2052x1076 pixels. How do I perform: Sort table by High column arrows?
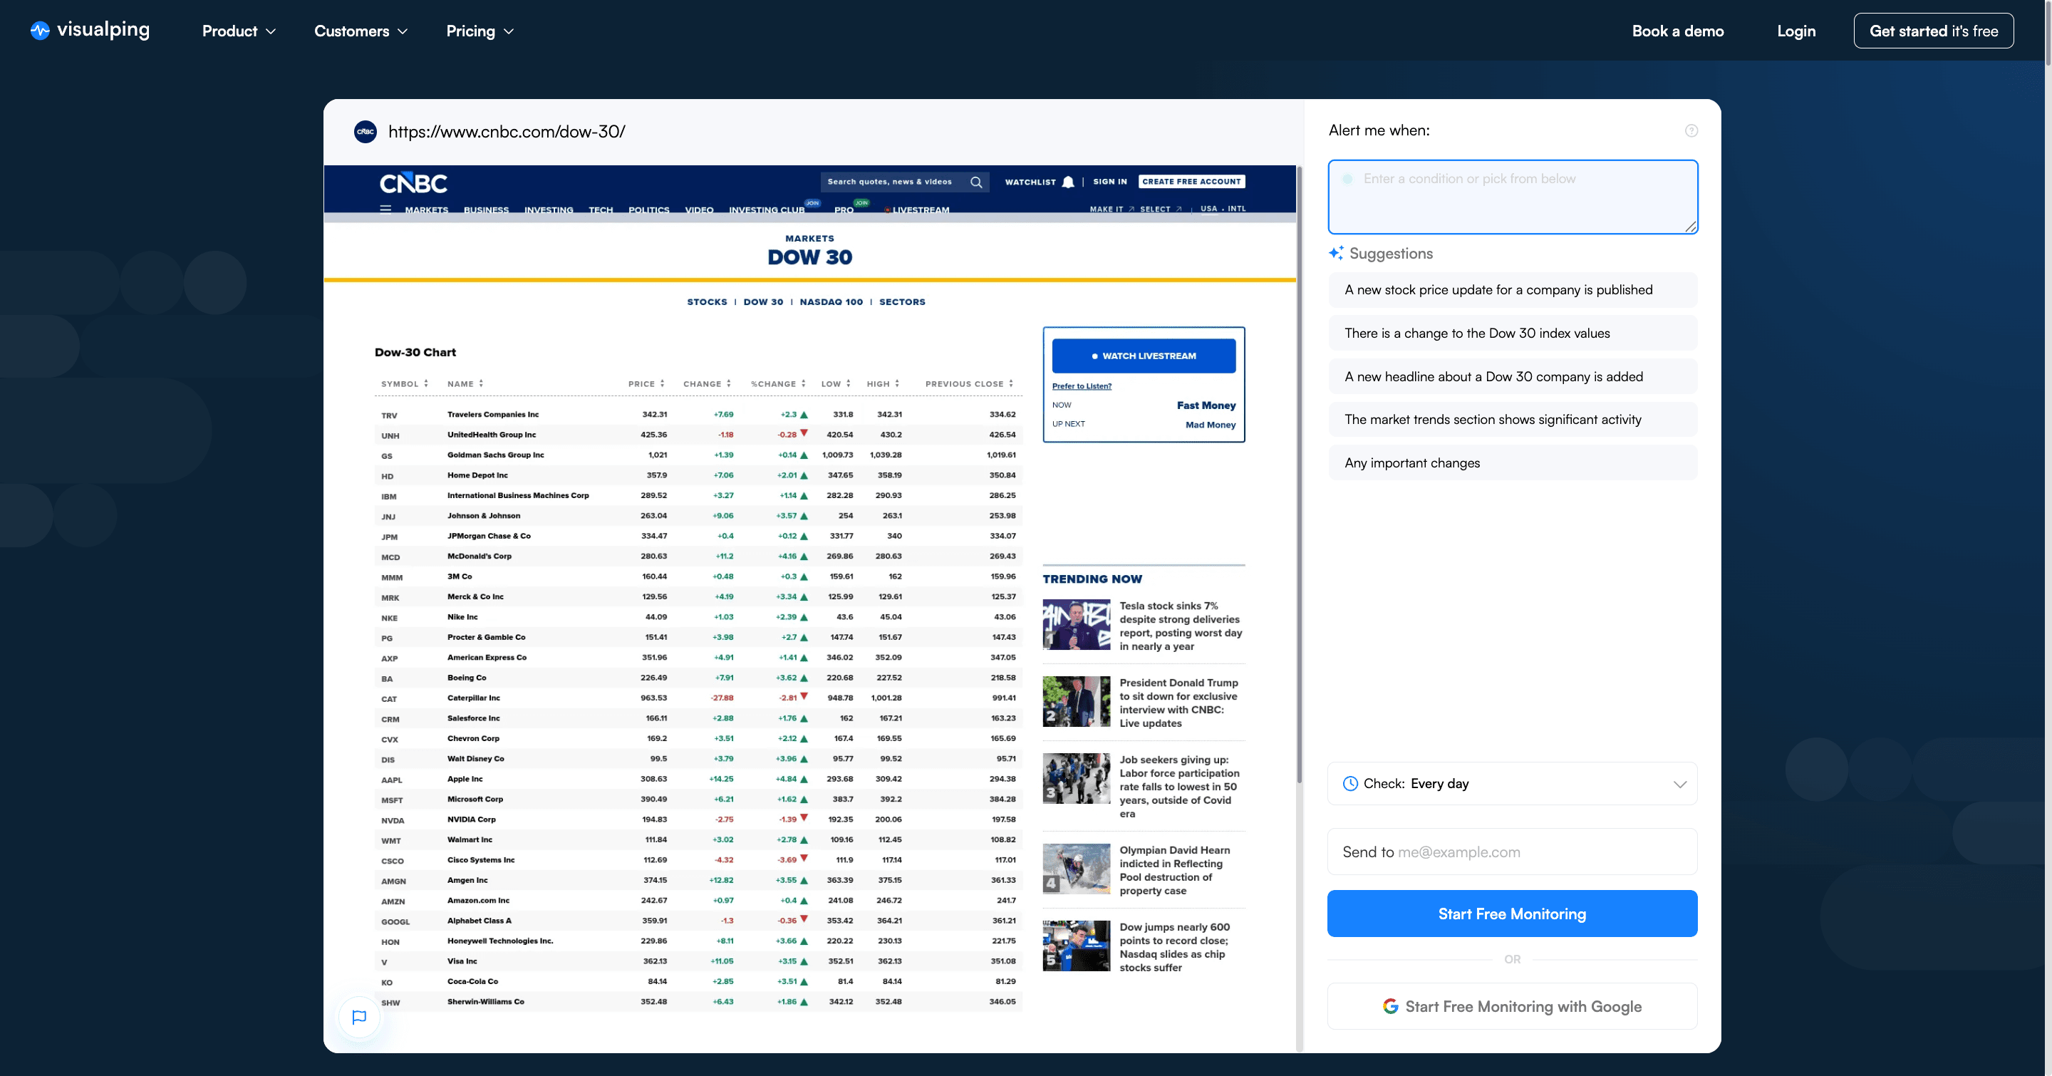click(897, 384)
